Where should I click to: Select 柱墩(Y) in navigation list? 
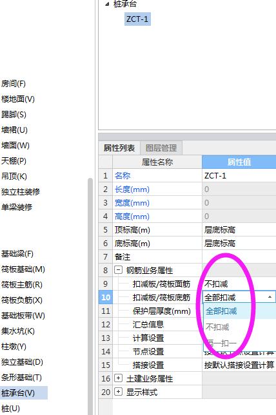tap(14, 347)
